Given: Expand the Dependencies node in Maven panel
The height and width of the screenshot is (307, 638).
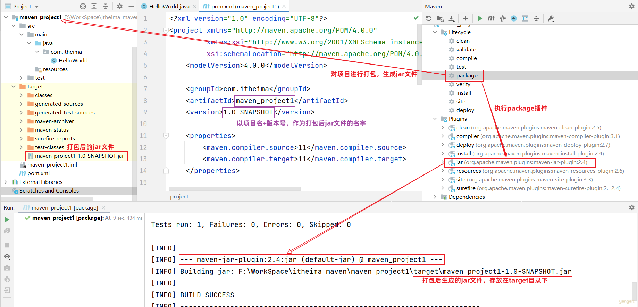Looking at the screenshot, I should point(435,197).
